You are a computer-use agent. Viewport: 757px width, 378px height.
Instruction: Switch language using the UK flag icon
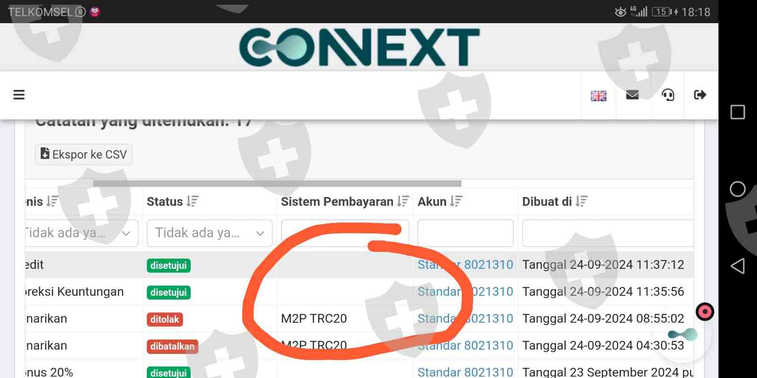pyautogui.click(x=599, y=96)
